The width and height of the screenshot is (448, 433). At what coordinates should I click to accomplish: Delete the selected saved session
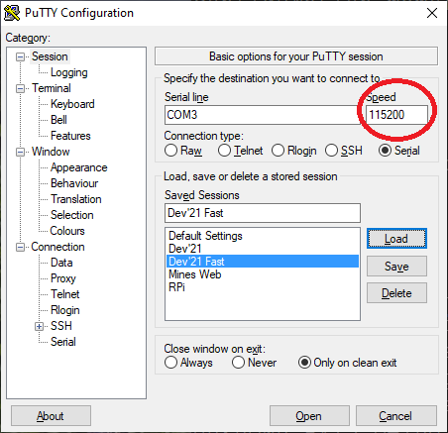[396, 293]
